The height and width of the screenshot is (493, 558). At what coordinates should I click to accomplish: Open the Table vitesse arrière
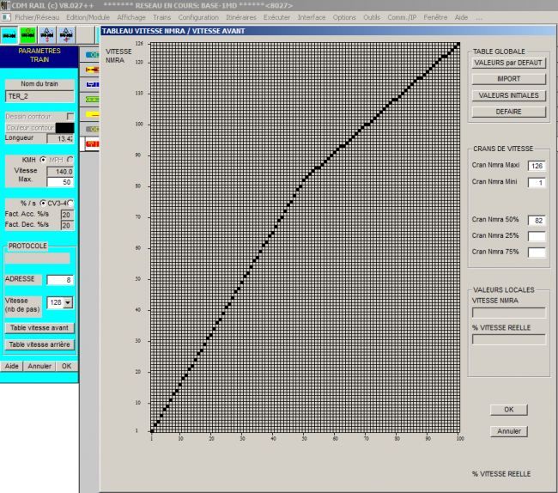point(39,344)
